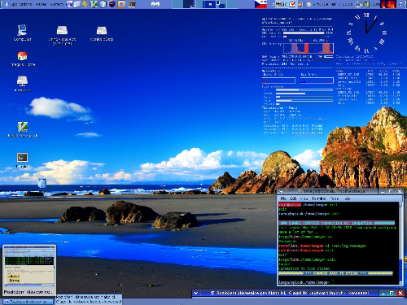
Task: Click the terminal command prompt line
Action: pos(306,282)
